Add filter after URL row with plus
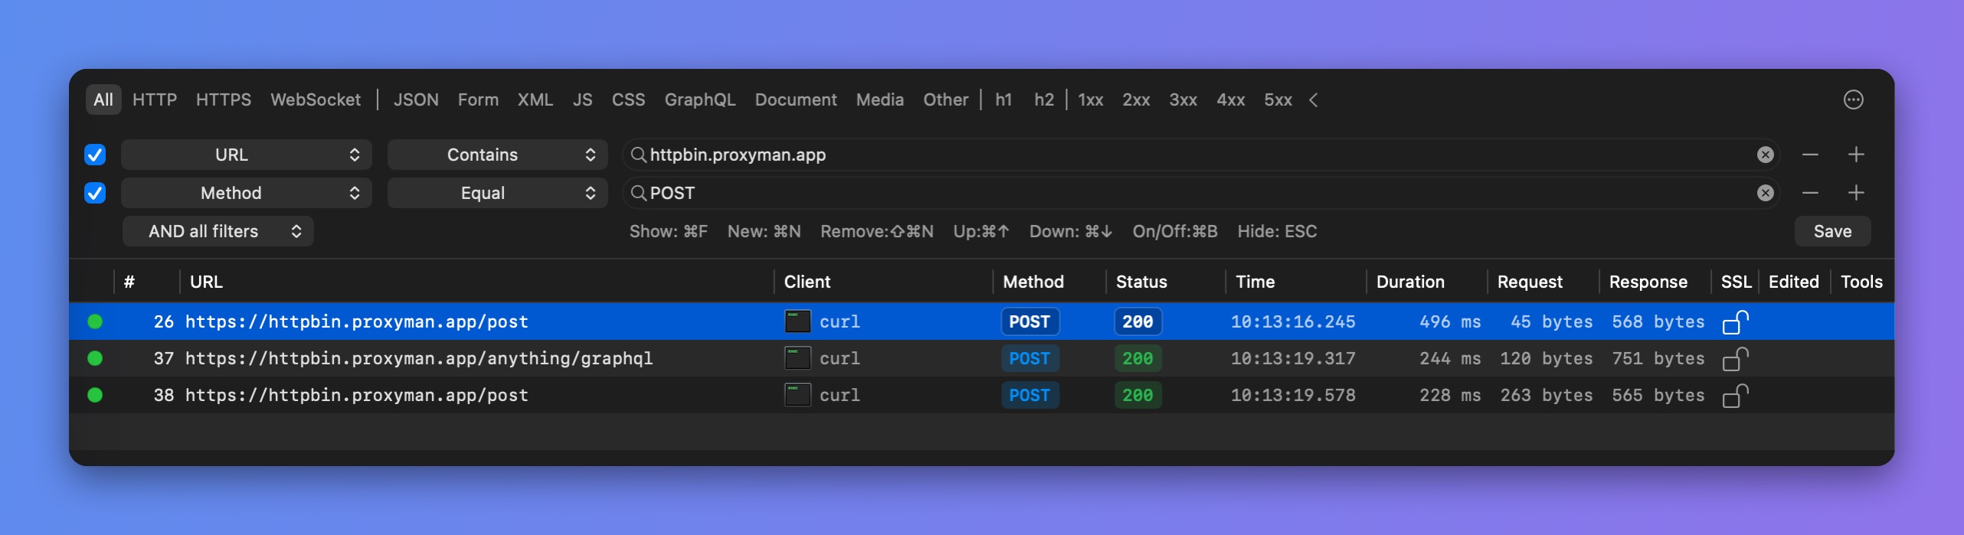Image resolution: width=1964 pixels, height=535 pixels. 1856,155
